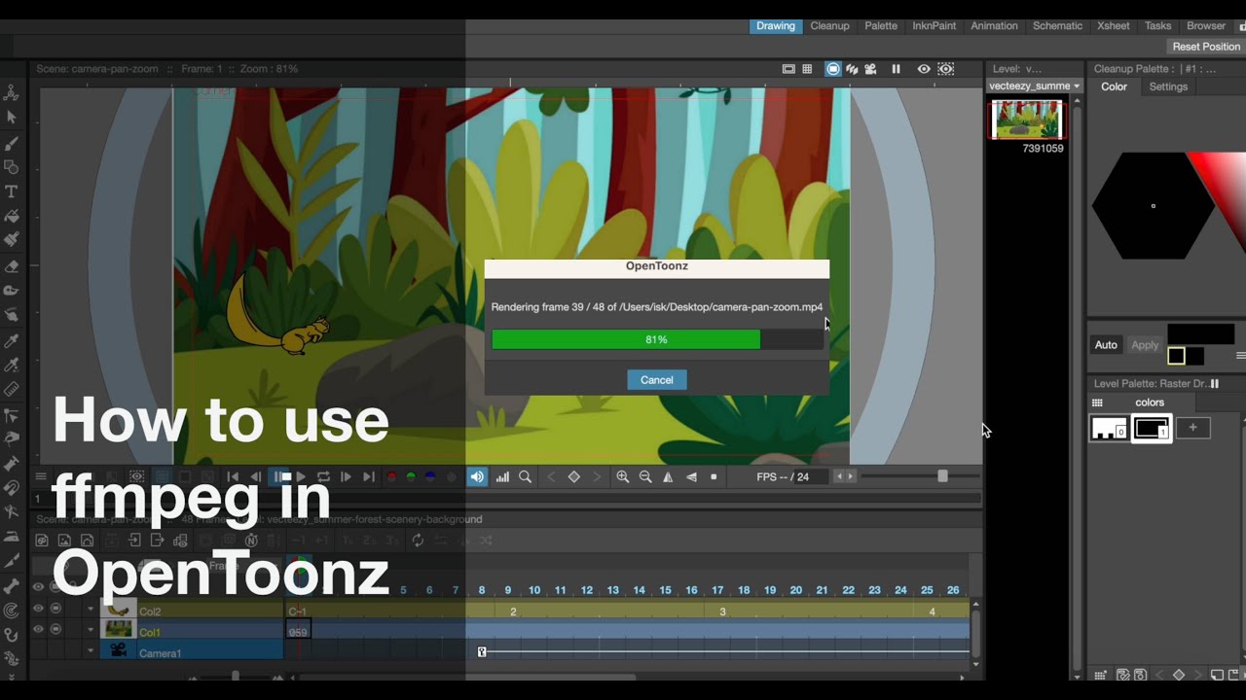1246x700 pixels.
Task: Click the locator magnifier icon
Action: coord(525,476)
